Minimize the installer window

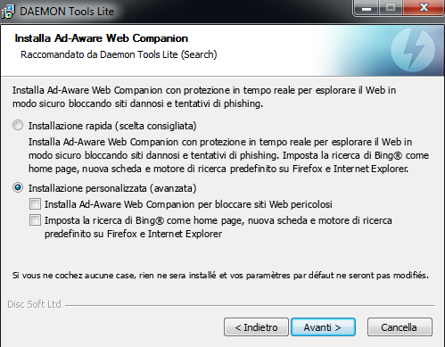(x=367, y=8)
